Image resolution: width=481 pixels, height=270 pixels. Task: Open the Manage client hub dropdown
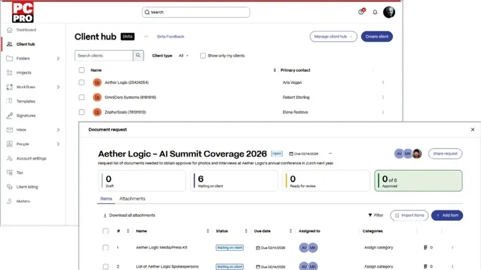[x=333, y=37]
